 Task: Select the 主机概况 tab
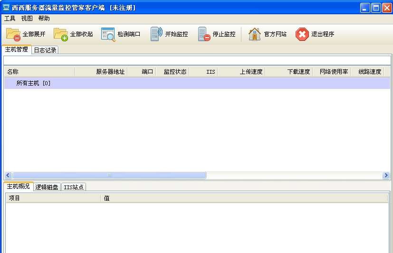19,186
